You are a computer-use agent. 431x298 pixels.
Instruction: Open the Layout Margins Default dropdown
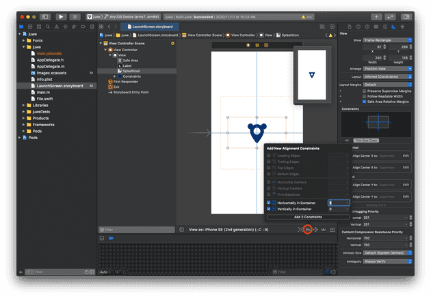pyautogui.click(x=387, y=85)
